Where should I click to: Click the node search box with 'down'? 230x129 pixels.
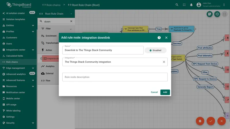tap(56, 21)
